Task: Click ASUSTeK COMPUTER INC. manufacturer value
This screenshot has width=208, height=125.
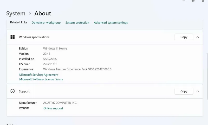Action: 60,103
